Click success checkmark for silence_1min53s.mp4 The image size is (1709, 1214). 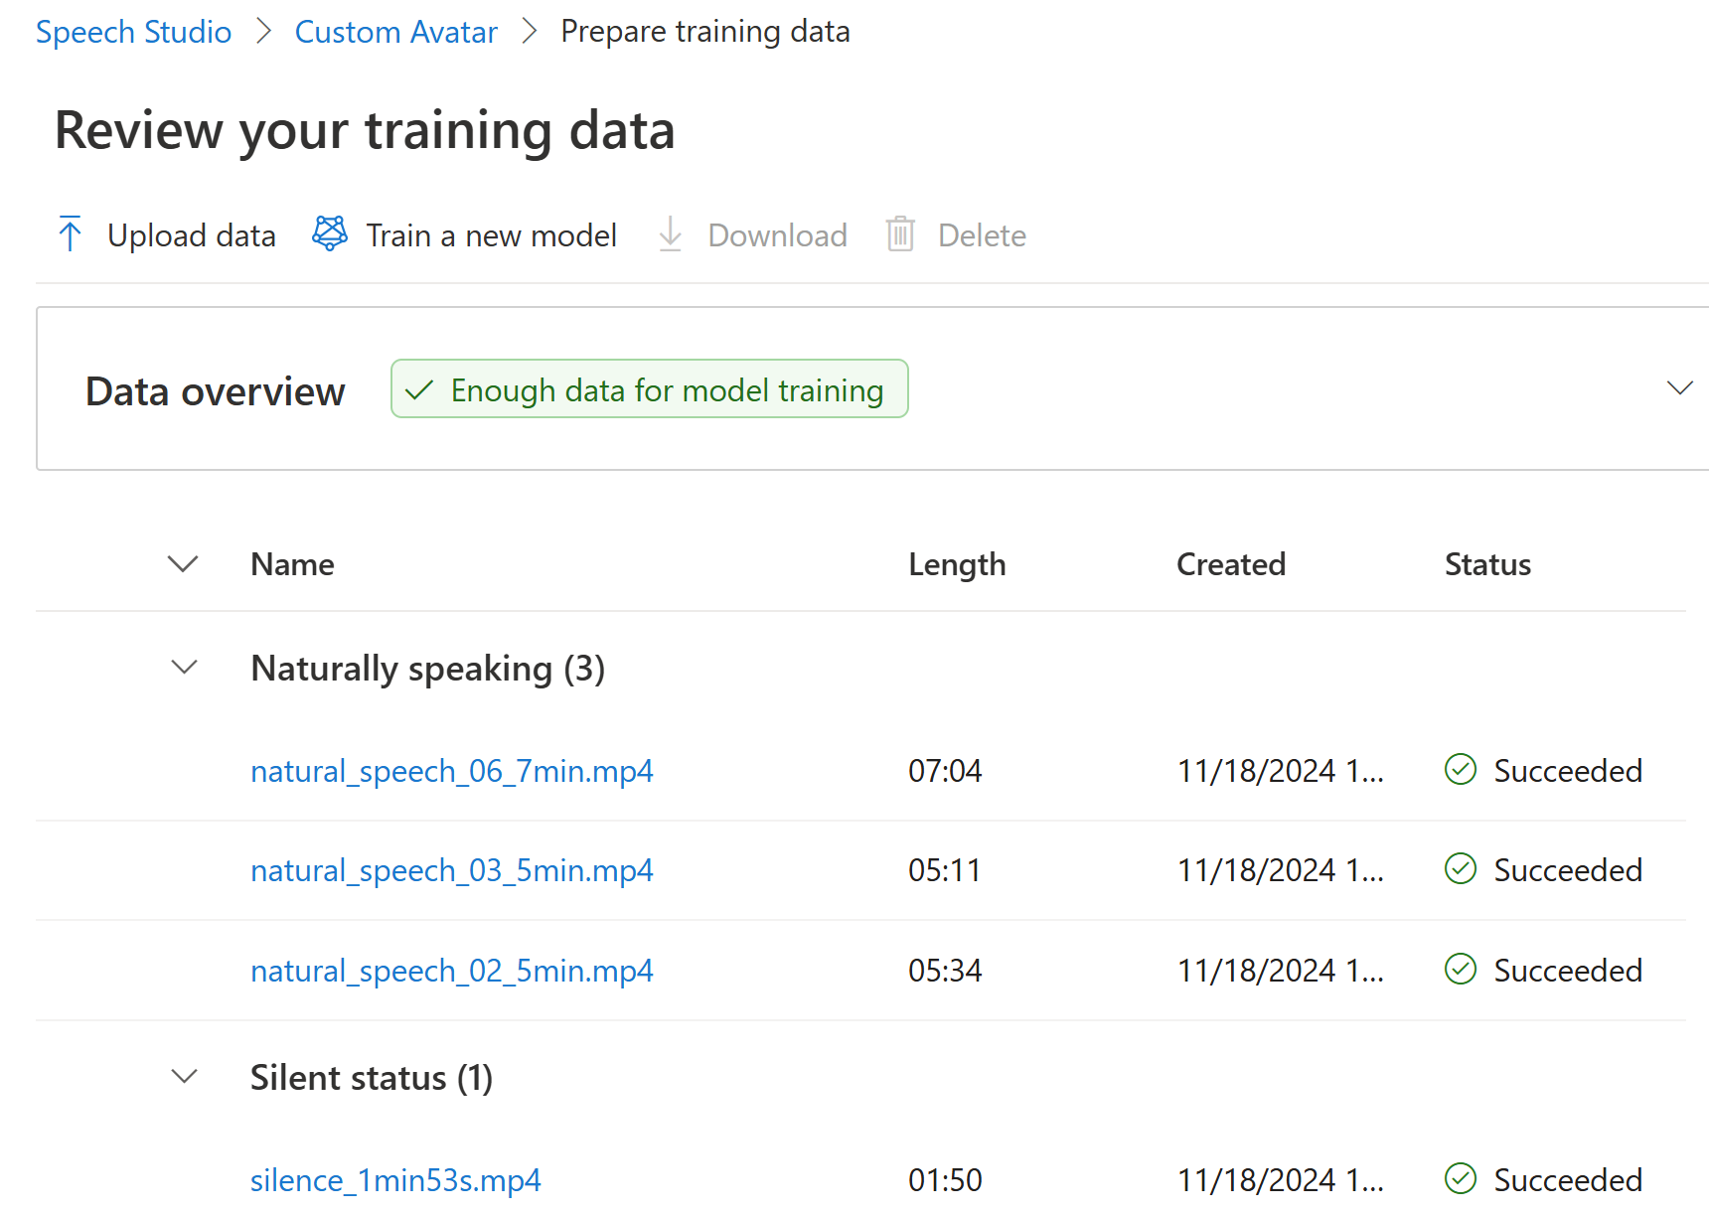[1461, 1179]
